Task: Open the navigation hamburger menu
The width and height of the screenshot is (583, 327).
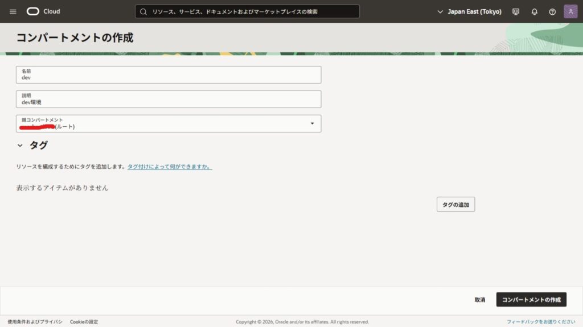Action: tap(13, 11)
